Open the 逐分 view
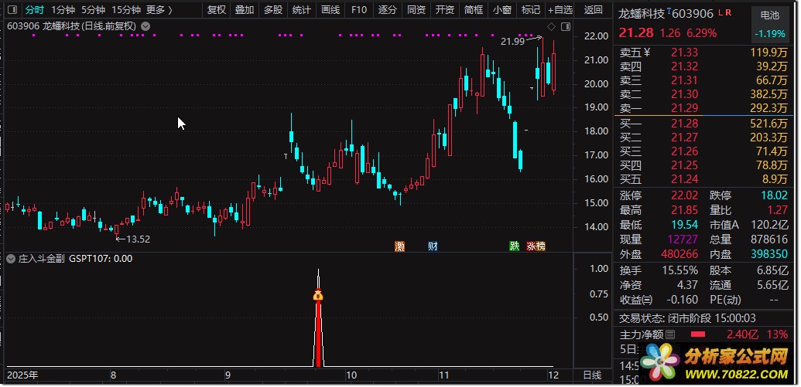This screenshot has width=801, height=387. (x=387, y=10)
